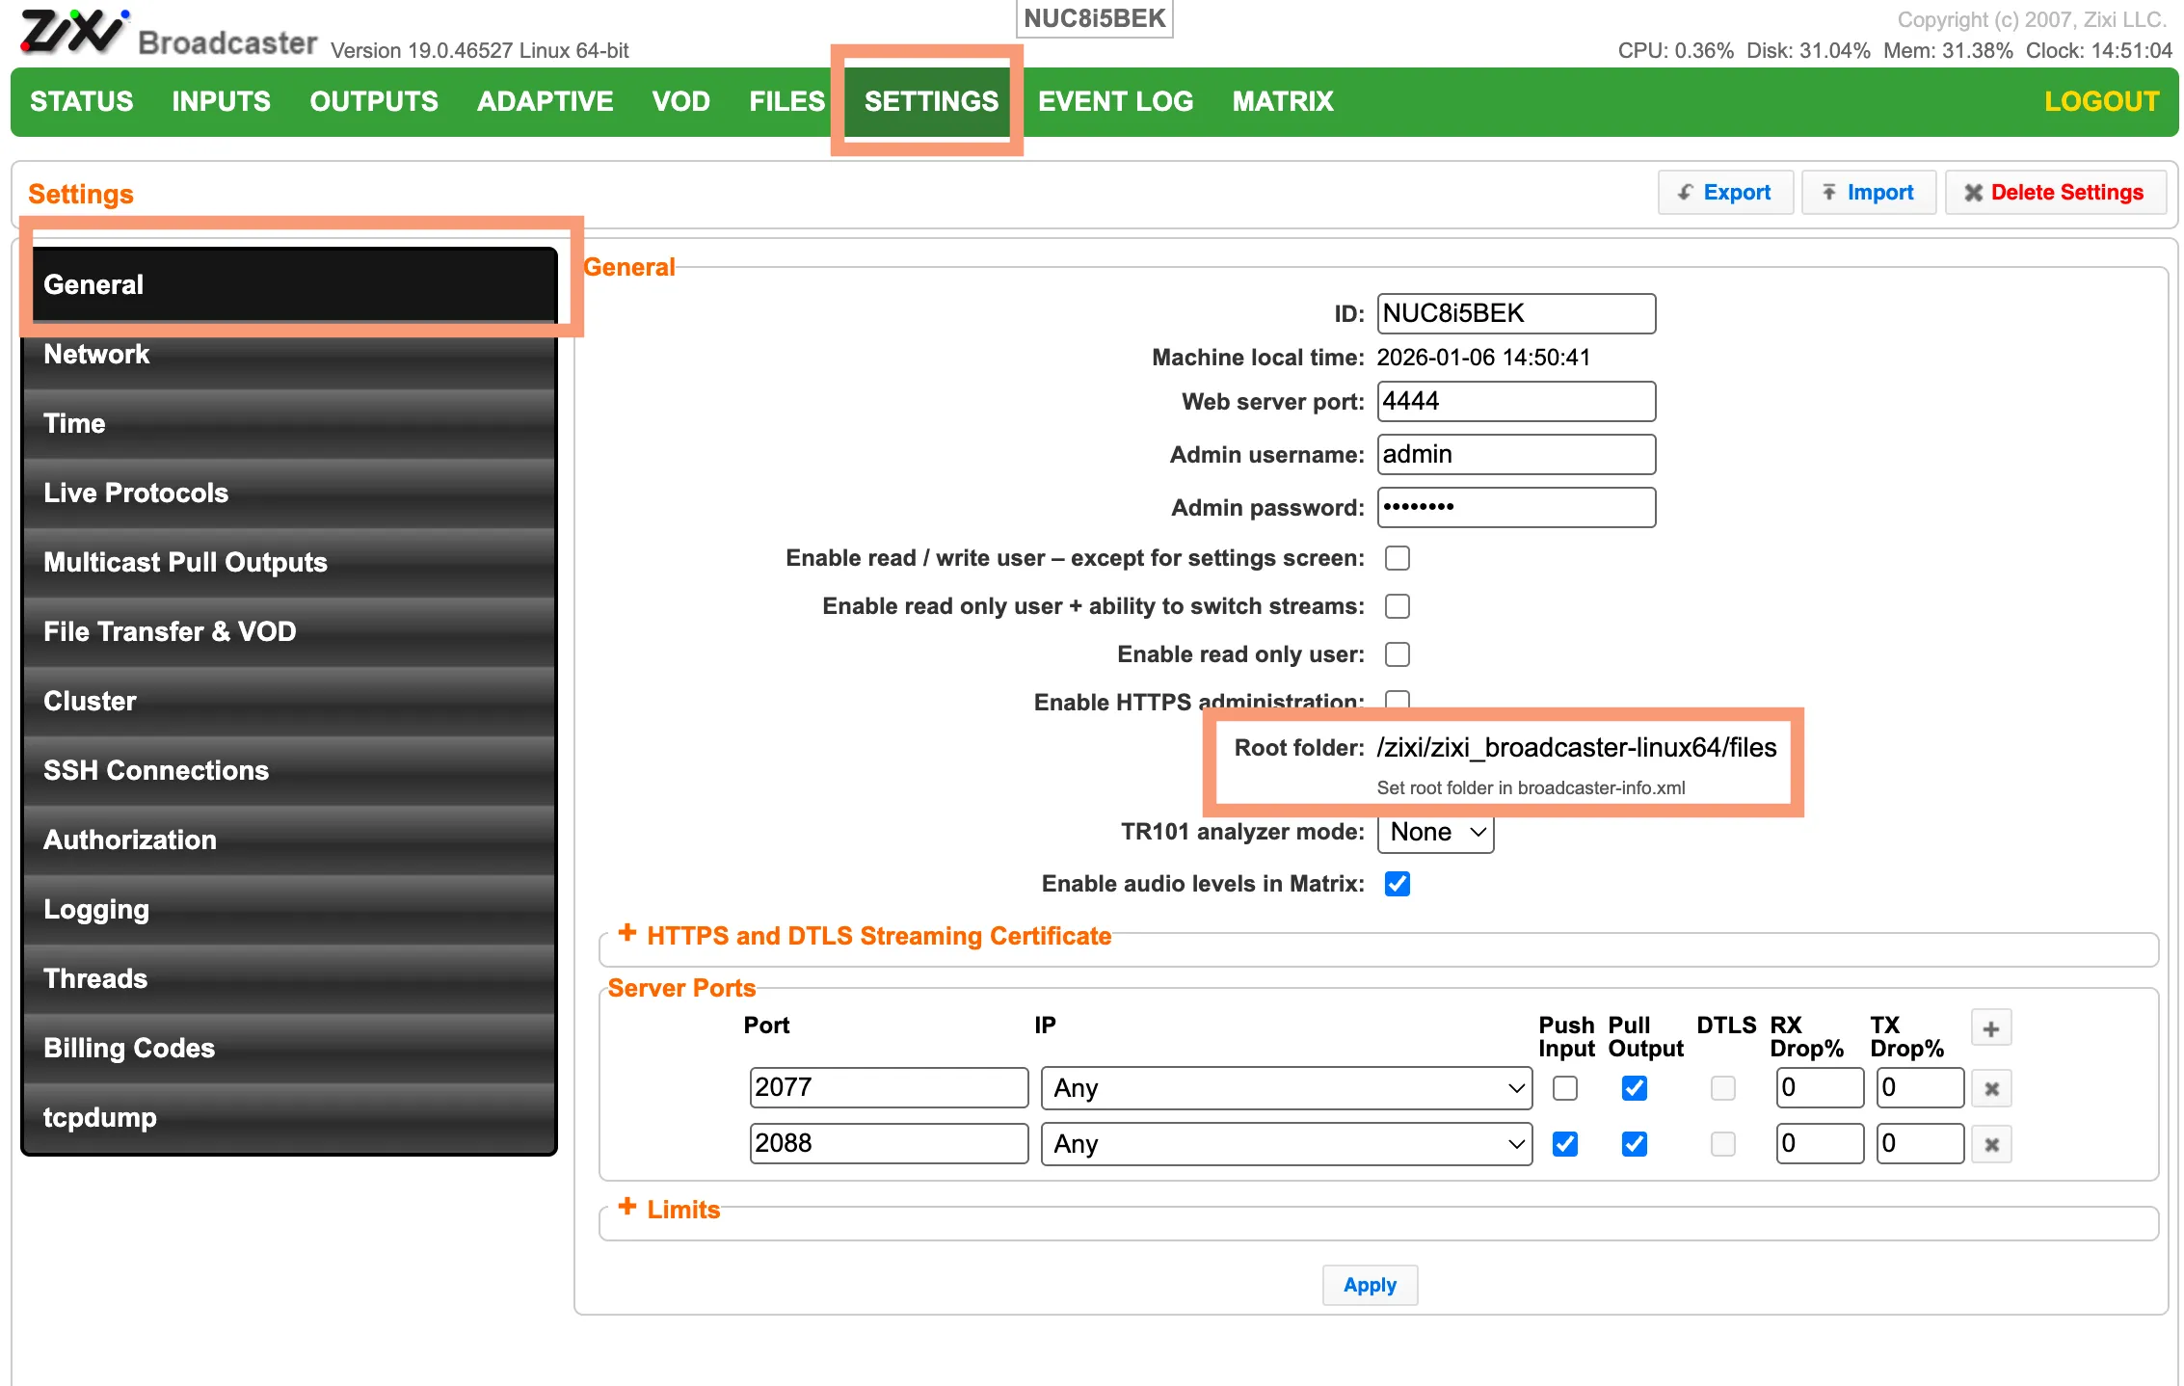
Task: Enable read / write user checkbox
Action: (x=1397, y=558)
